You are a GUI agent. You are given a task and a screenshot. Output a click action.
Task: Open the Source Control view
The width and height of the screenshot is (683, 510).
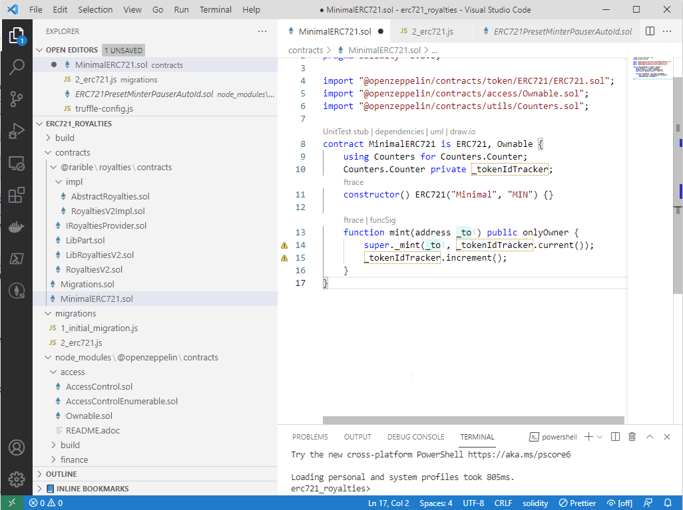17,99
